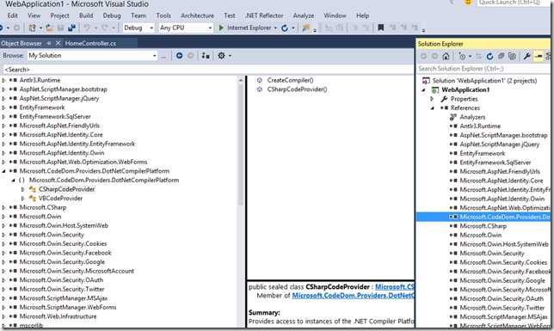The width and height of the screenshot is (554, 331).
Task: Click the Analyzers node icon in Solution Explorer
Action: pyautogui.click(x=453, y=117)
